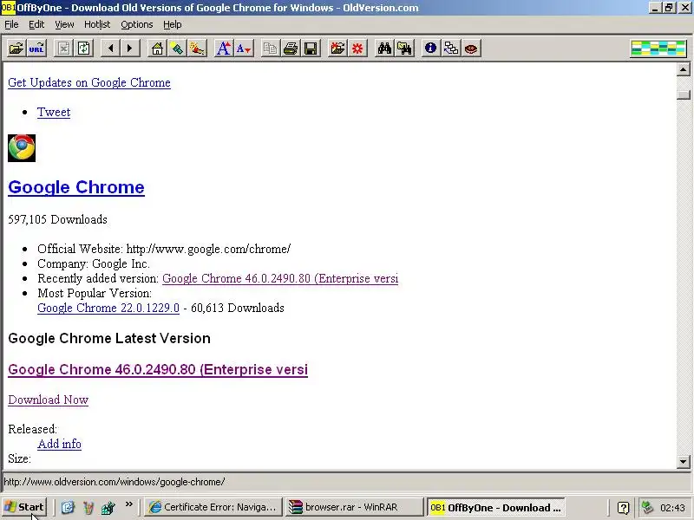Expand the quick launch overflow chevron
Screen dimensions: 694x520
point(128,504)
